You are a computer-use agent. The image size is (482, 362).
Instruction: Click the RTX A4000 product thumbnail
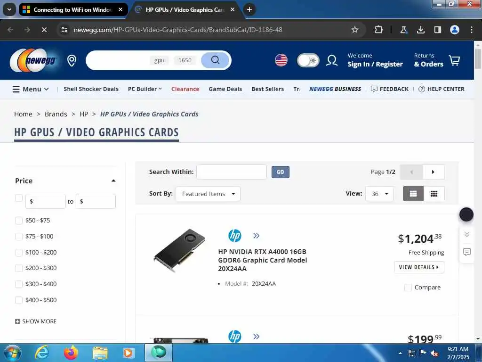tap(179, 250)
